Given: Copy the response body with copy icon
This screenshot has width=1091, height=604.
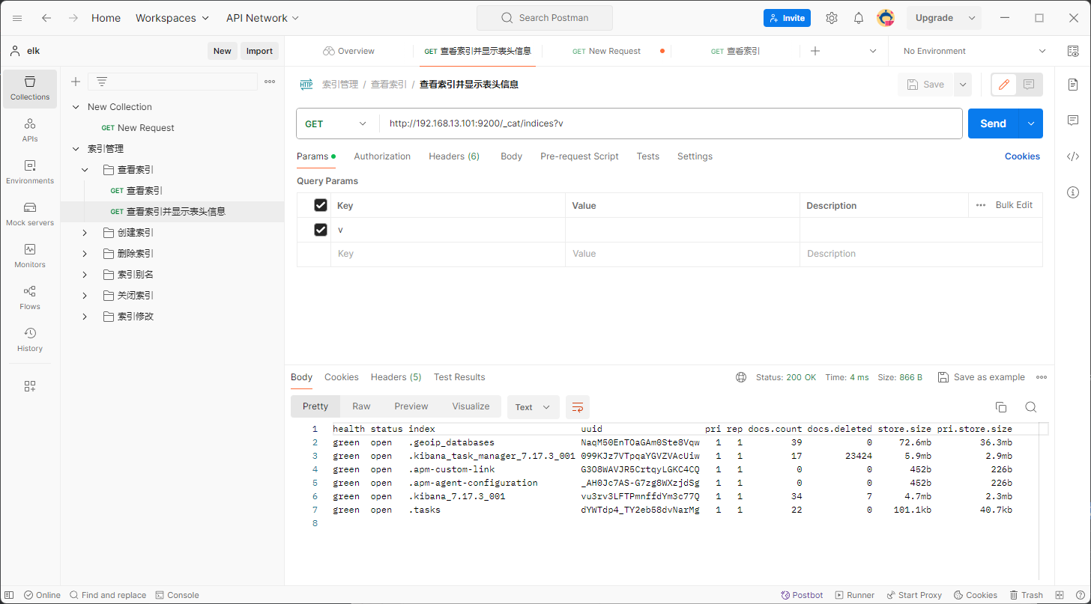Looking at the screenshot, I should [1000, 407].
